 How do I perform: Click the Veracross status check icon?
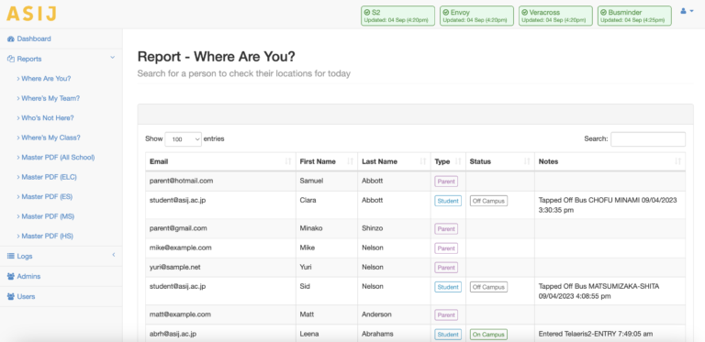[x=524, y=13]
